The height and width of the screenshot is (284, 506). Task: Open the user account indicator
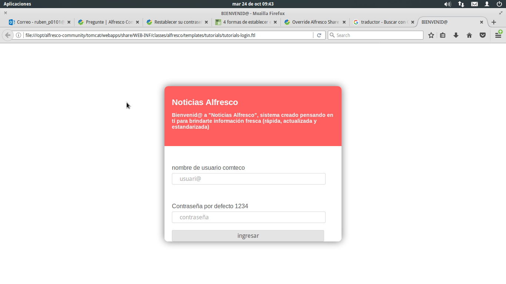coord(487,4)
